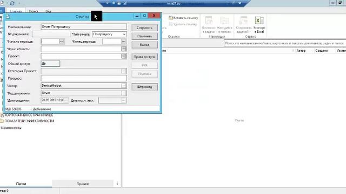Click the ellipsis button beside the Автор field
The image size is (346, 194).
(124, 86)
